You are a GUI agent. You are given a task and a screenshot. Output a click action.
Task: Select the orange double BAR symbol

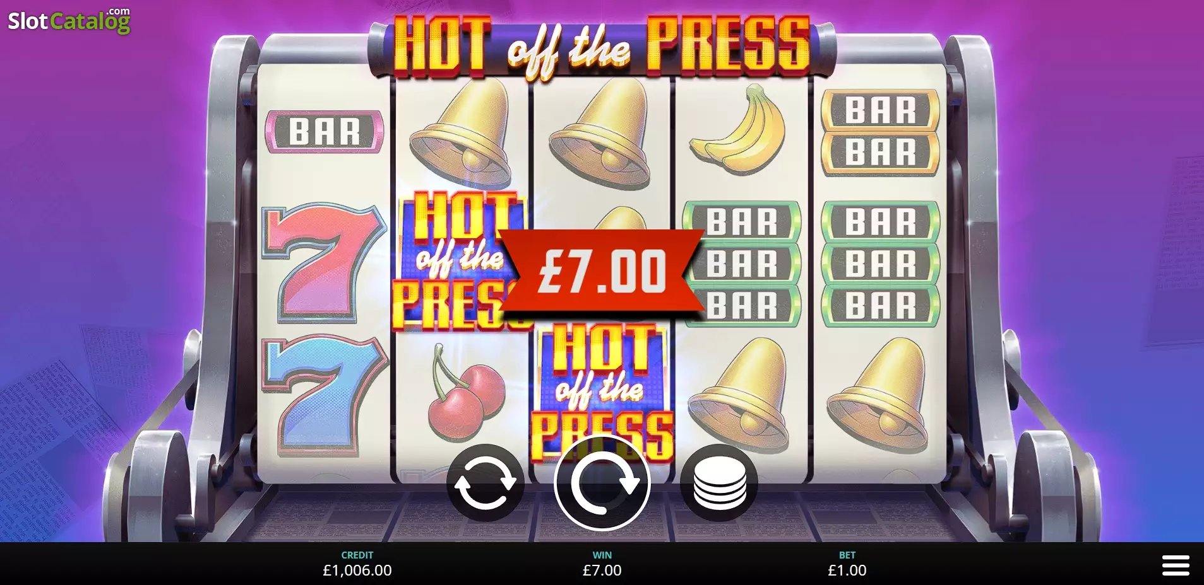coord(880,132)
